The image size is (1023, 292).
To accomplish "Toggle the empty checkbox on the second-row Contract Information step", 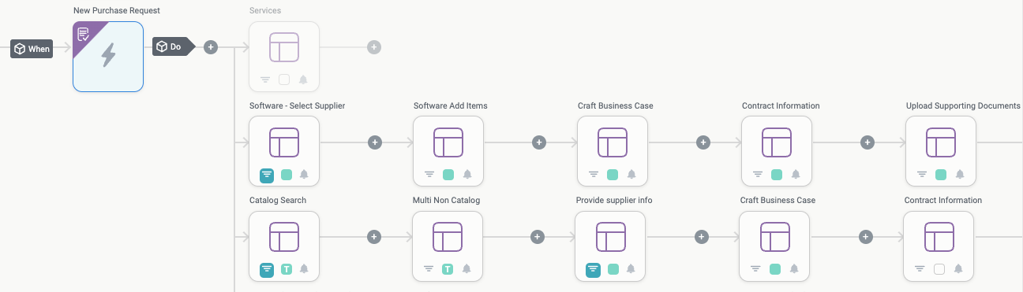I will tap(939, 269).
